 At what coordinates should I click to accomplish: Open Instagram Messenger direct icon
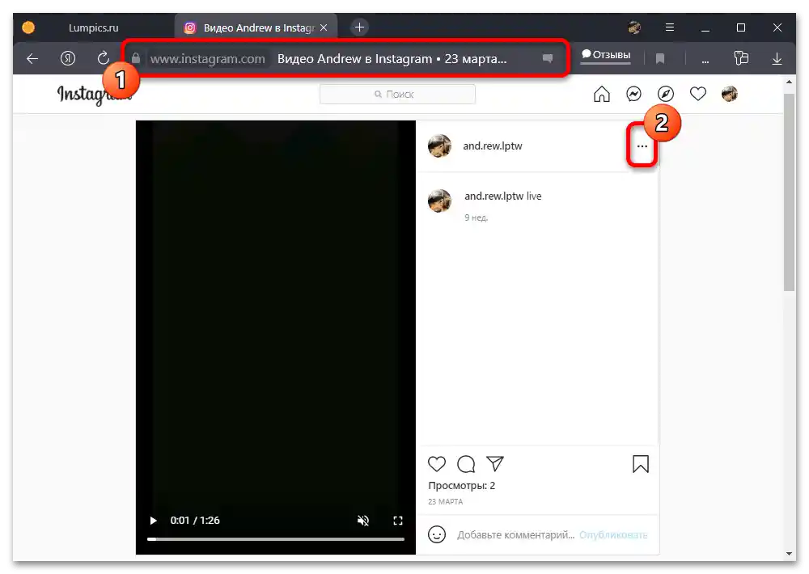633,94
